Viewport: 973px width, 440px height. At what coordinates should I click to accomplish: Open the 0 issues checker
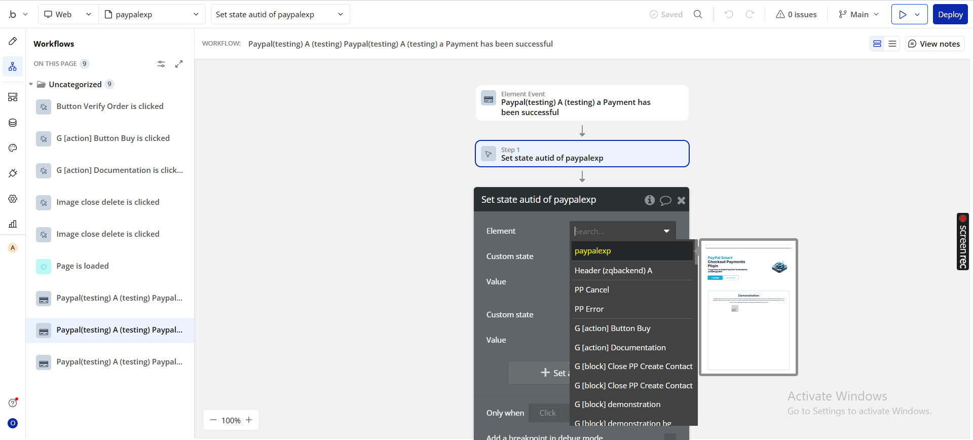click(x=796, y=14)
